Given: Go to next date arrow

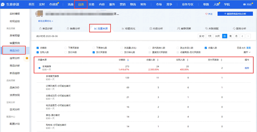Looking at the screenshot, I should pos(248,36).
